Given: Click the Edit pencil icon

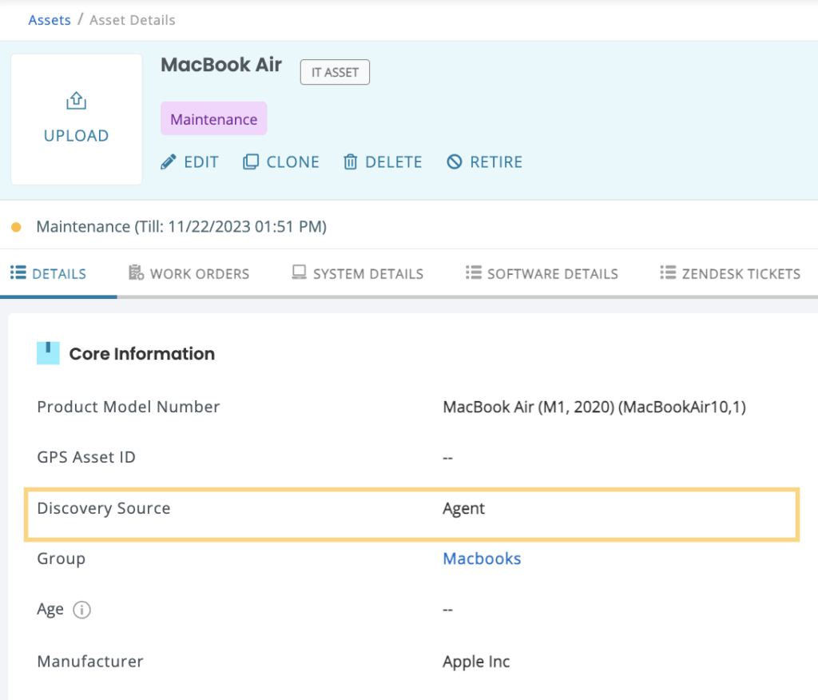Looking at the screenshot, I should tap(168, 162).
